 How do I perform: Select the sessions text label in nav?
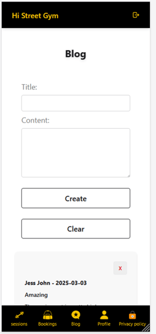click(19, 324)
